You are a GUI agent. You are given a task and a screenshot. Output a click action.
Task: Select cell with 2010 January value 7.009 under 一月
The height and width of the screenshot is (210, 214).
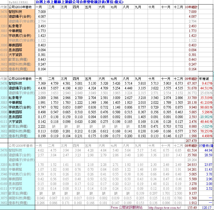click(x=42, y=12)
